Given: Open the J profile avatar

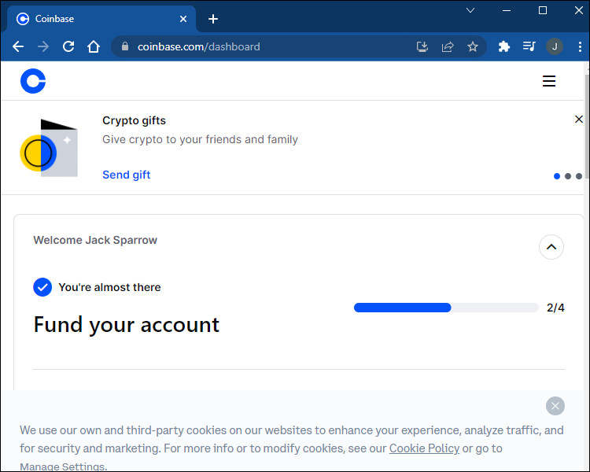Looking at the screenshot, I should click(x=555, y=46).
